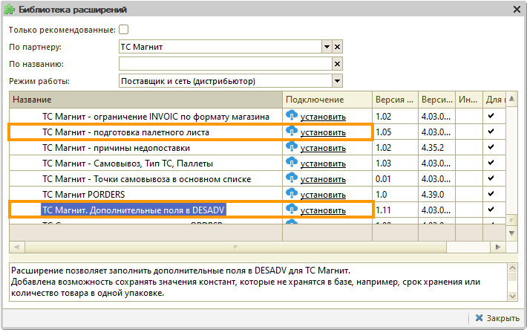Click установить for подготовка палетного листа
The width and height of the screenshot is (527, 330).
pyautogui.click(x=323, y=132)
